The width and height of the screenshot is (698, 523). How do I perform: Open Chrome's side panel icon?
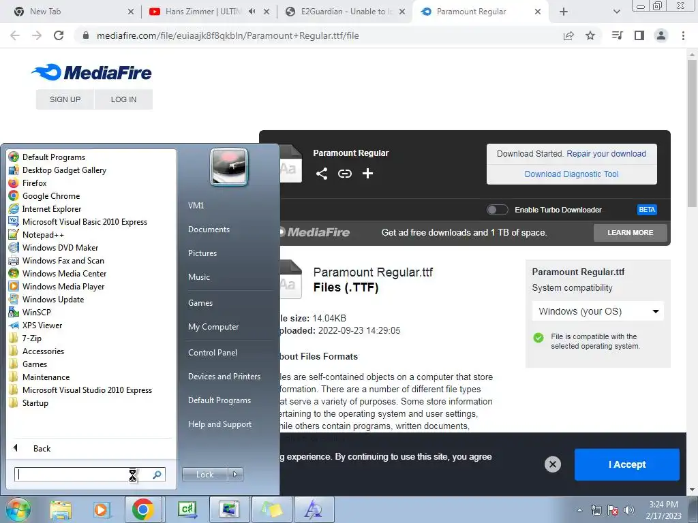point(639,35)
